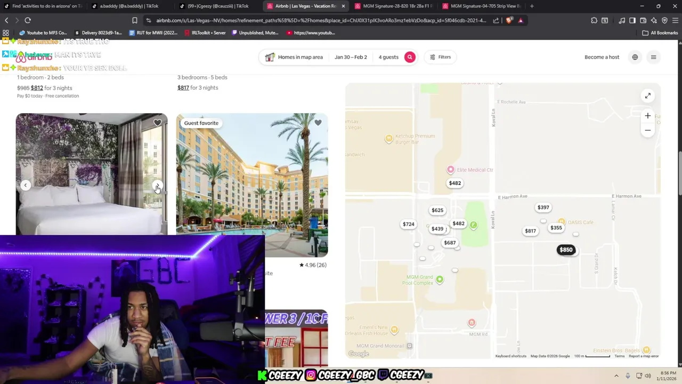
Task: Open the Brave VPN shield icon
Action: point(664,20)
